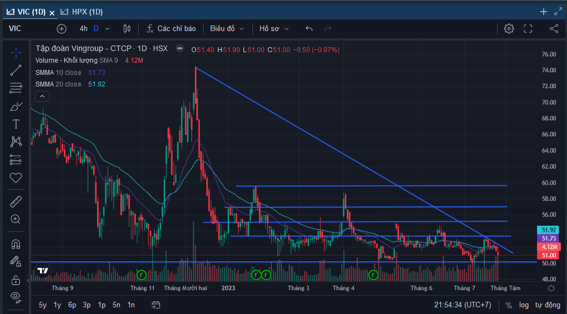Select the D daily timeframe

[96, 29]
